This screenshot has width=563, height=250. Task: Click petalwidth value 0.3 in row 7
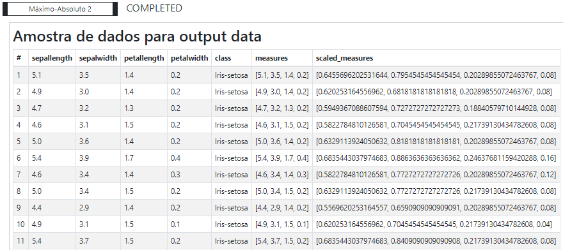pyautogui.click(x=189, y=175)
